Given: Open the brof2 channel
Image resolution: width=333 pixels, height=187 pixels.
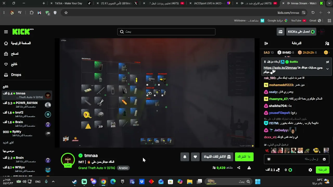Looking at the screenshot, I should point(27,114).
